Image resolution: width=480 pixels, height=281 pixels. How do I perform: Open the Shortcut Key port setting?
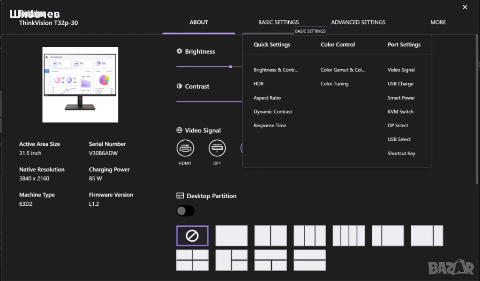[401, 153]
